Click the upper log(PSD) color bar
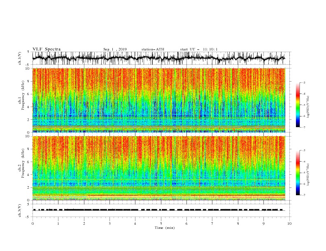 [298, 105]
